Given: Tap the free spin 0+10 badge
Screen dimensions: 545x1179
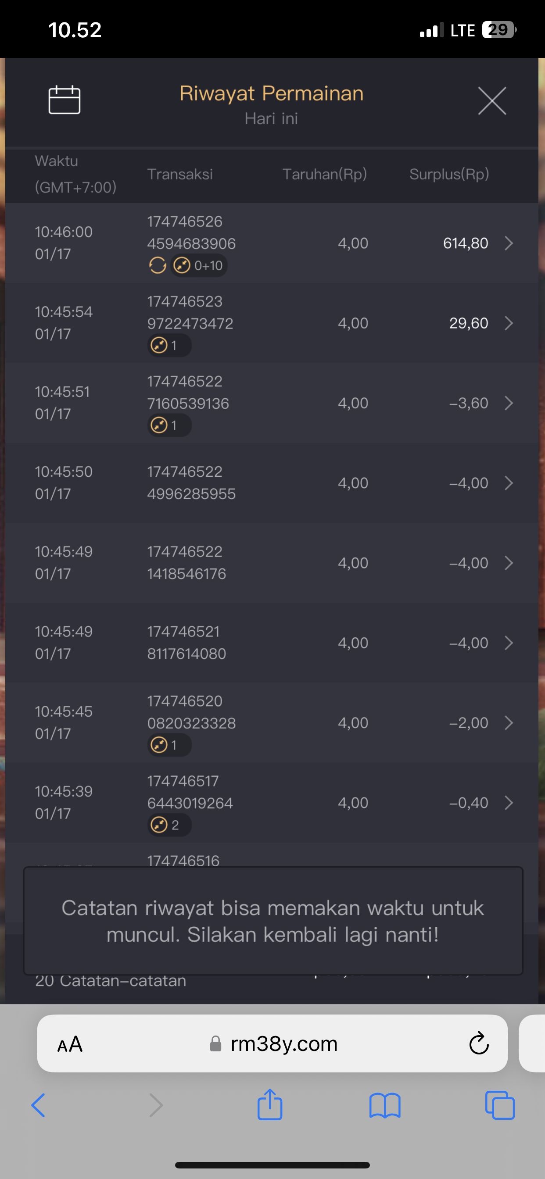Looking at the screenshot, I should click(200, 265).
